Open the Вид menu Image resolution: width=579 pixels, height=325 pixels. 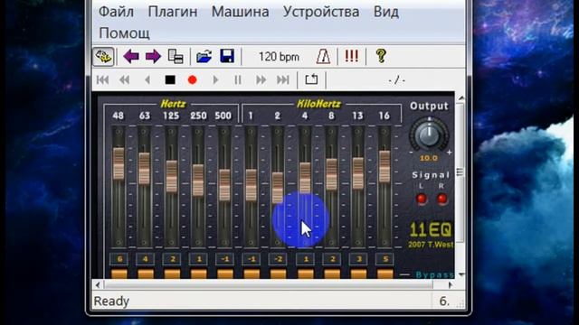386,12
